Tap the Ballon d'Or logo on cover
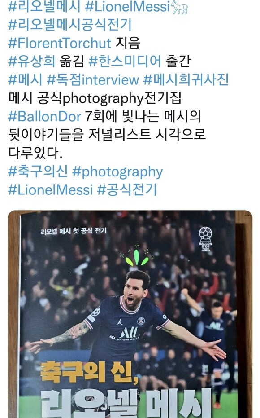260x418 pixels. (x=206, y=239)
